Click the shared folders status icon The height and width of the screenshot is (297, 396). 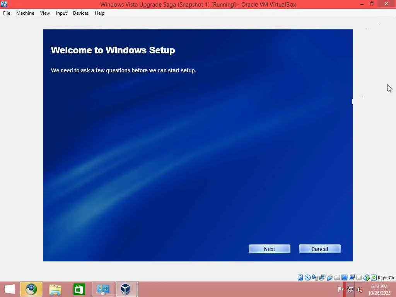point(337,278)
